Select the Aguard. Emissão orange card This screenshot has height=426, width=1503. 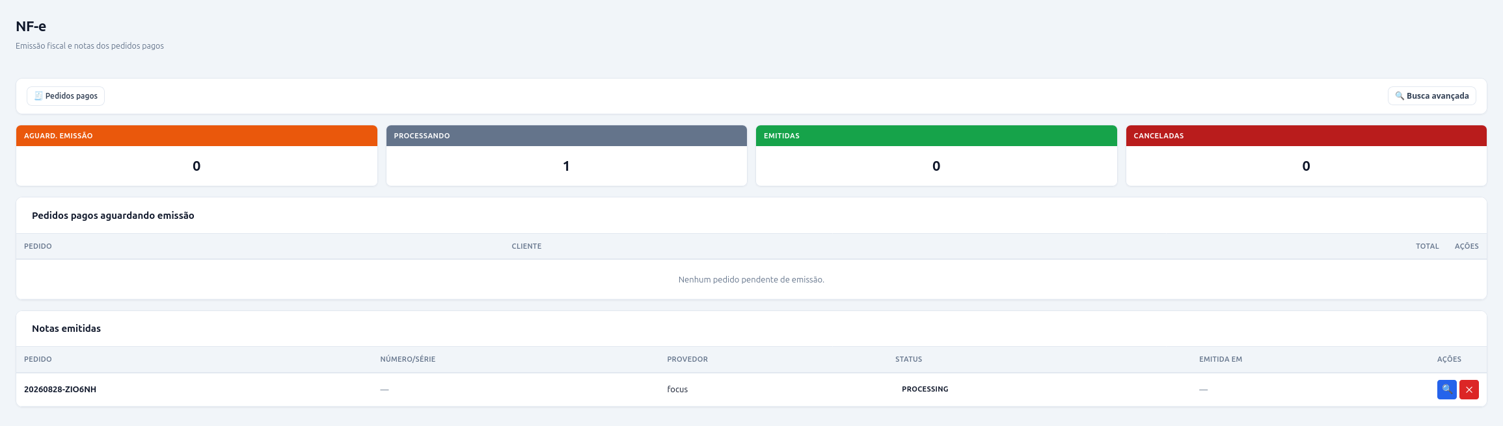(196, 156)
